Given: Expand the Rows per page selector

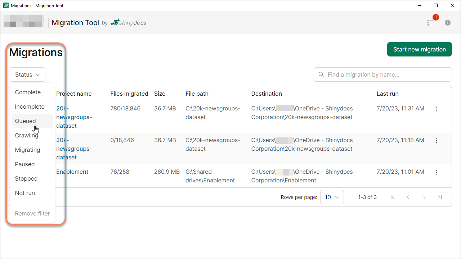Looking at the screenshot, I should pos(332,197).
